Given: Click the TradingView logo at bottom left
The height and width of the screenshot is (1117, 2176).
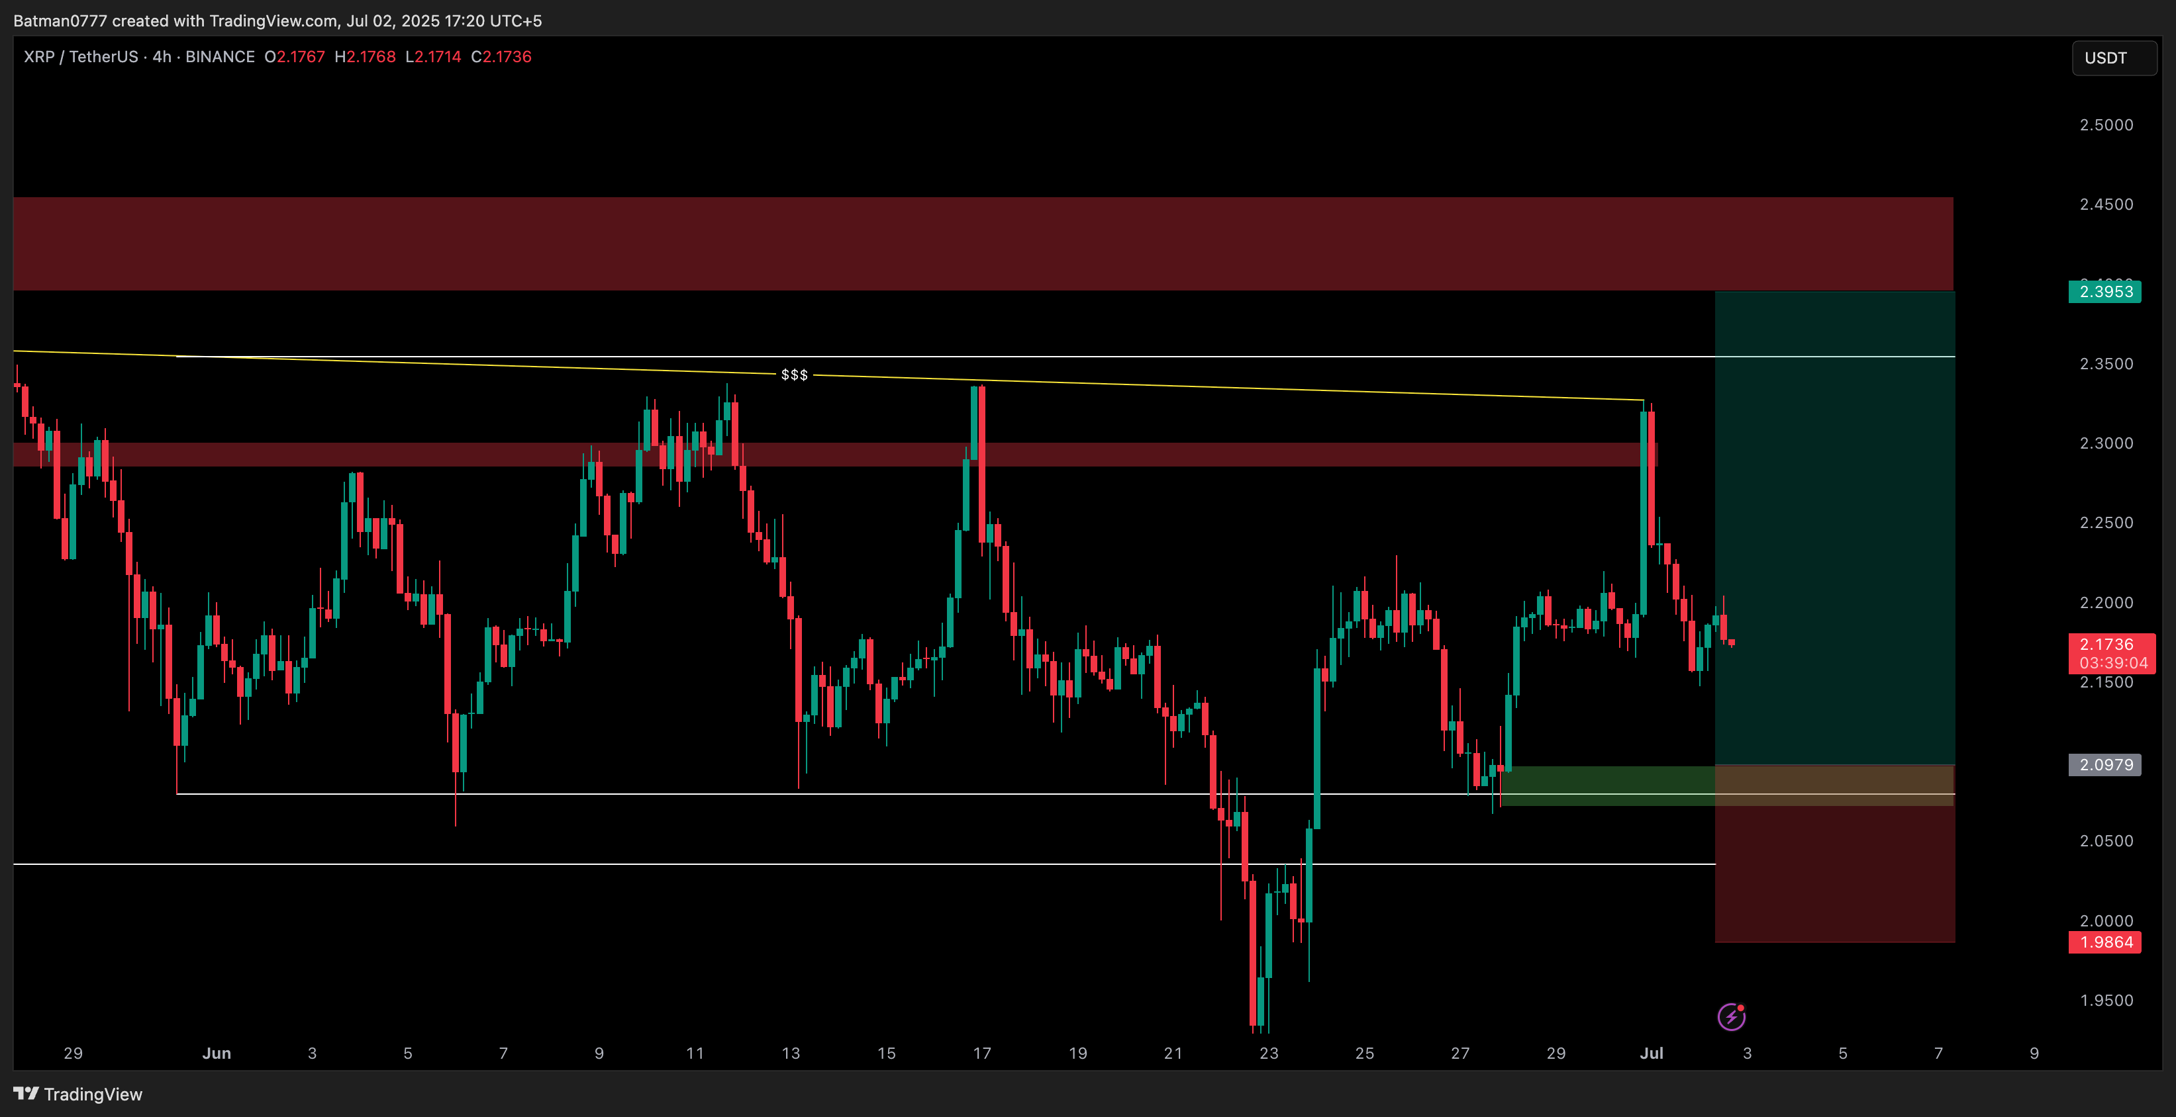Looking at the screenshot, I should pyautogui.click(x=77, y=1095).
